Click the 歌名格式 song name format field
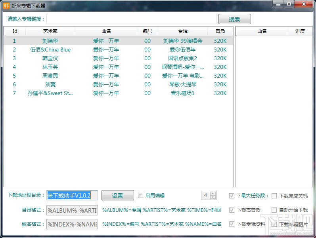Screen dimensions: 316x238 (72, 224)
